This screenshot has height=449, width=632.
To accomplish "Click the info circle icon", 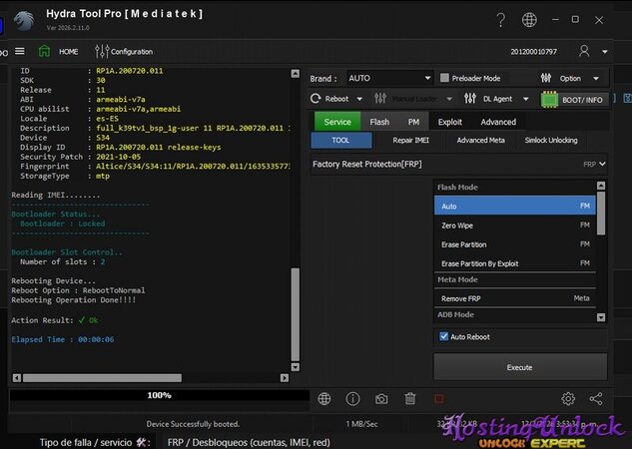I will (352, 399).
